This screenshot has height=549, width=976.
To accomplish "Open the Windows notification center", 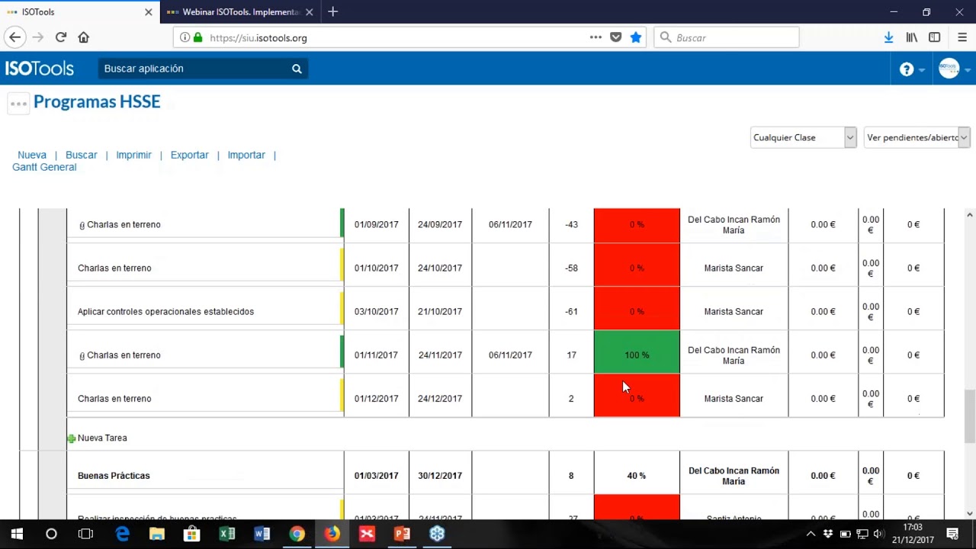I will [952, 534].
